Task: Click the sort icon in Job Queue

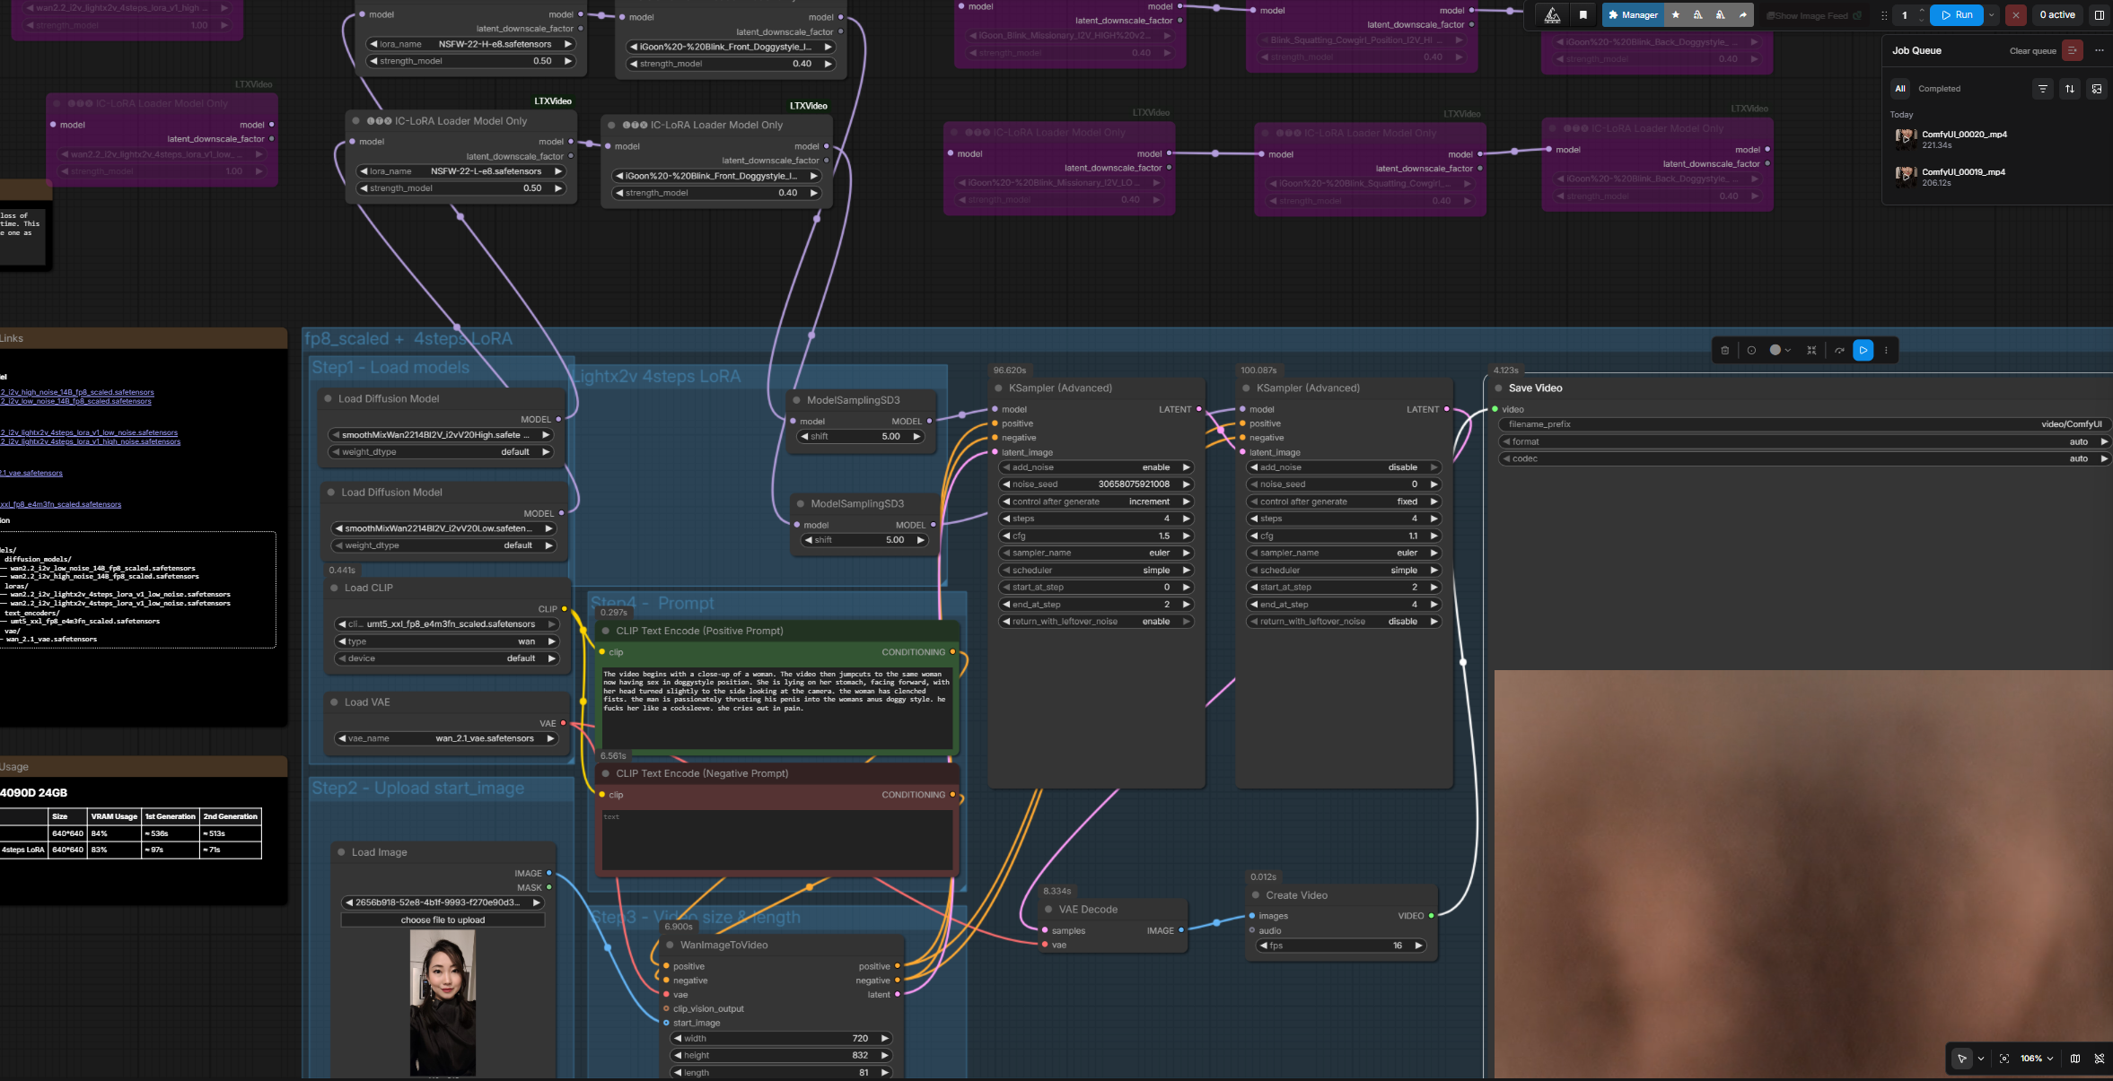Action: tap(2070, 89)
